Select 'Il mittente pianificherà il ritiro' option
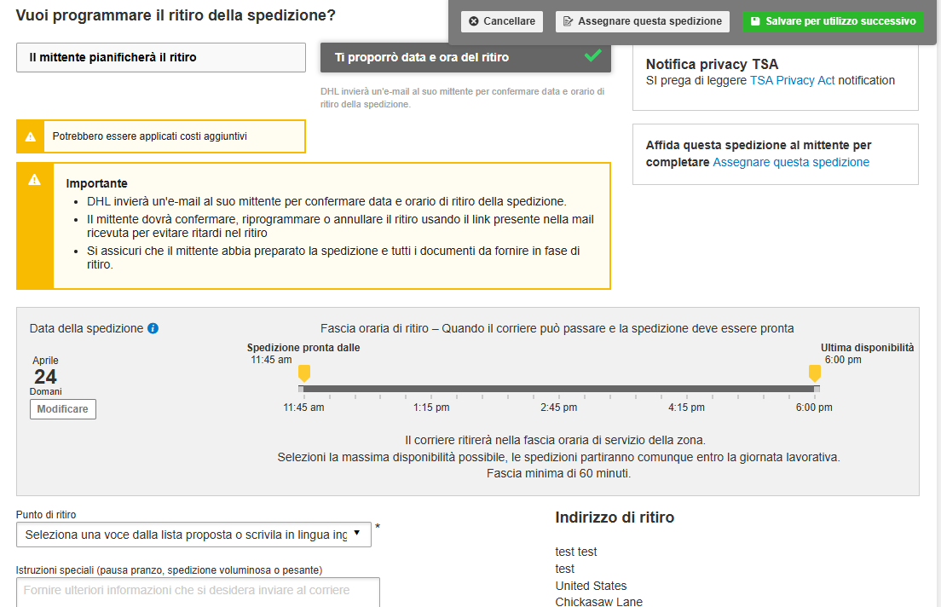The width and height of the screenshot is (941, 607). pos(160,57)
